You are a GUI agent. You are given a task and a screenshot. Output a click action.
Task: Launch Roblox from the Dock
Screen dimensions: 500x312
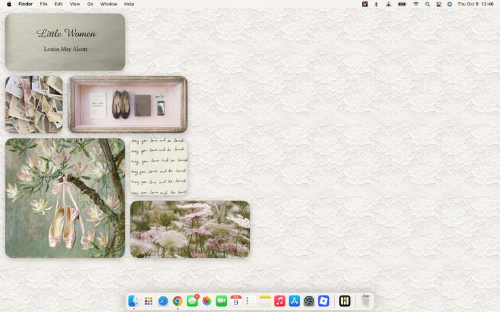323,301
